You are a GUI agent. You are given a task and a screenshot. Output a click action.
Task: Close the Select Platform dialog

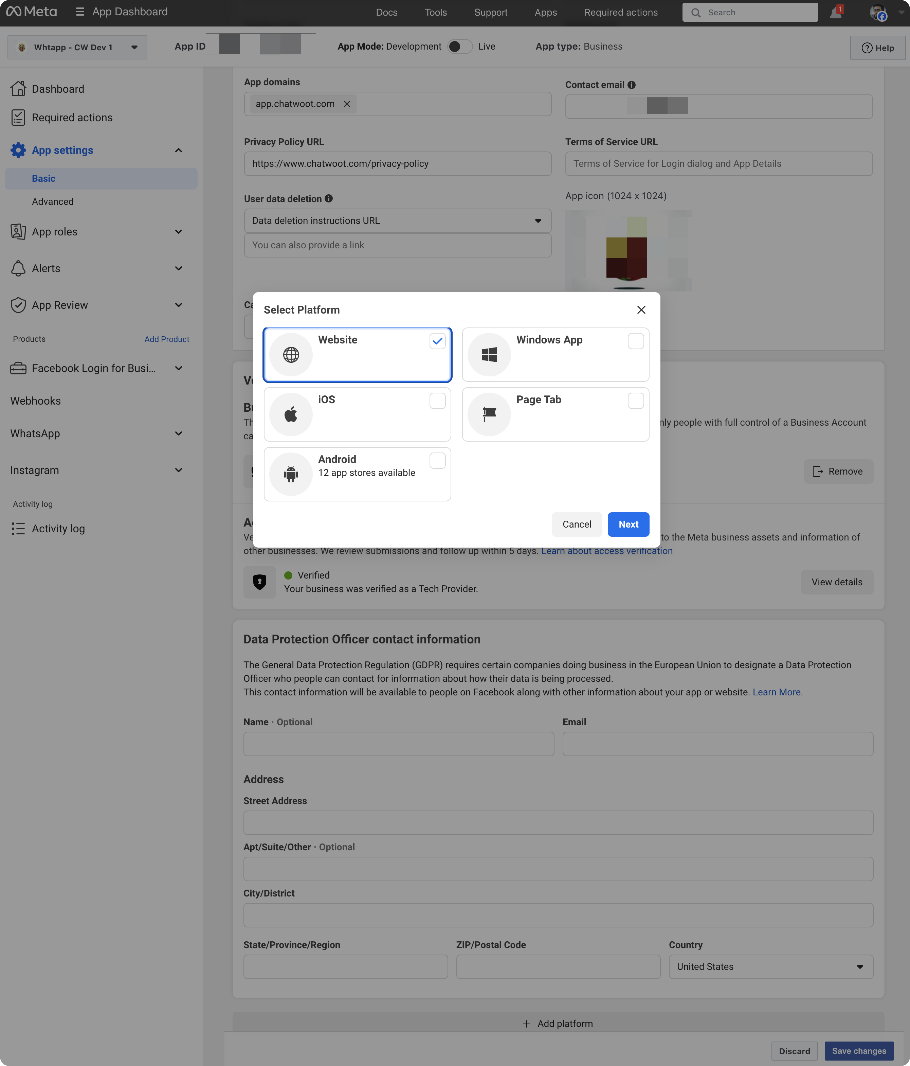pyautogui.click(x=641, y=310)
